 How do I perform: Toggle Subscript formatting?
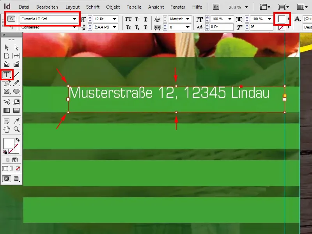pos(137,27)
